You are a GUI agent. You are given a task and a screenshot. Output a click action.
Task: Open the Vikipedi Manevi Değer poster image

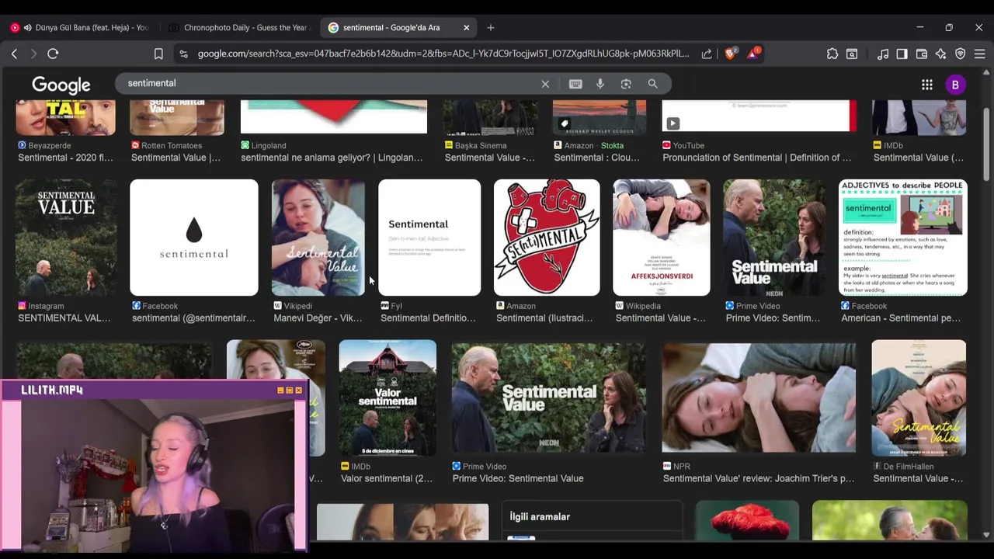click(x=318, y=238)
